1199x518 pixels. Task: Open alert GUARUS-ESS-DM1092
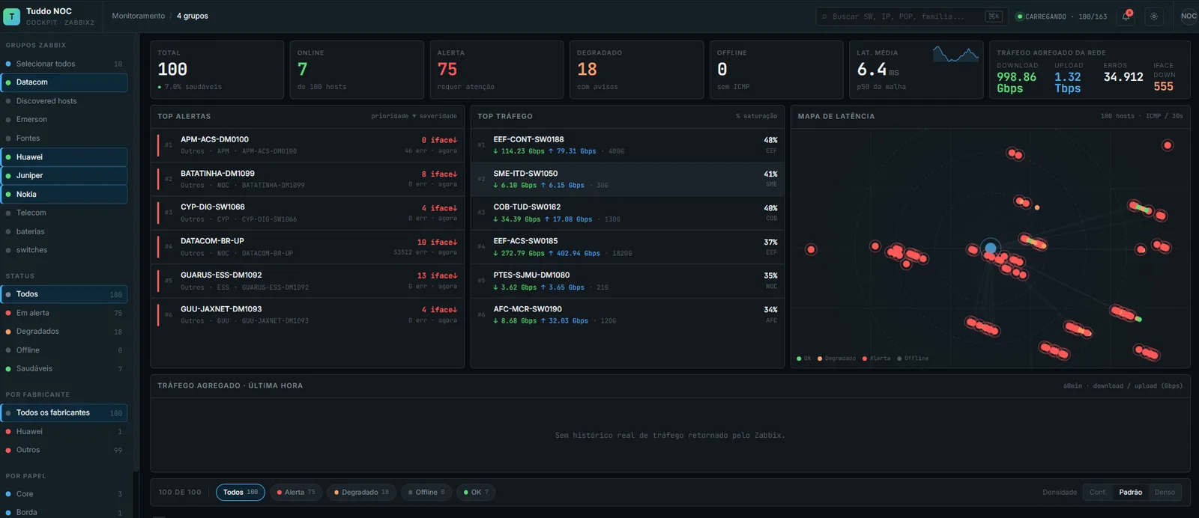click(x=307, y=281)
